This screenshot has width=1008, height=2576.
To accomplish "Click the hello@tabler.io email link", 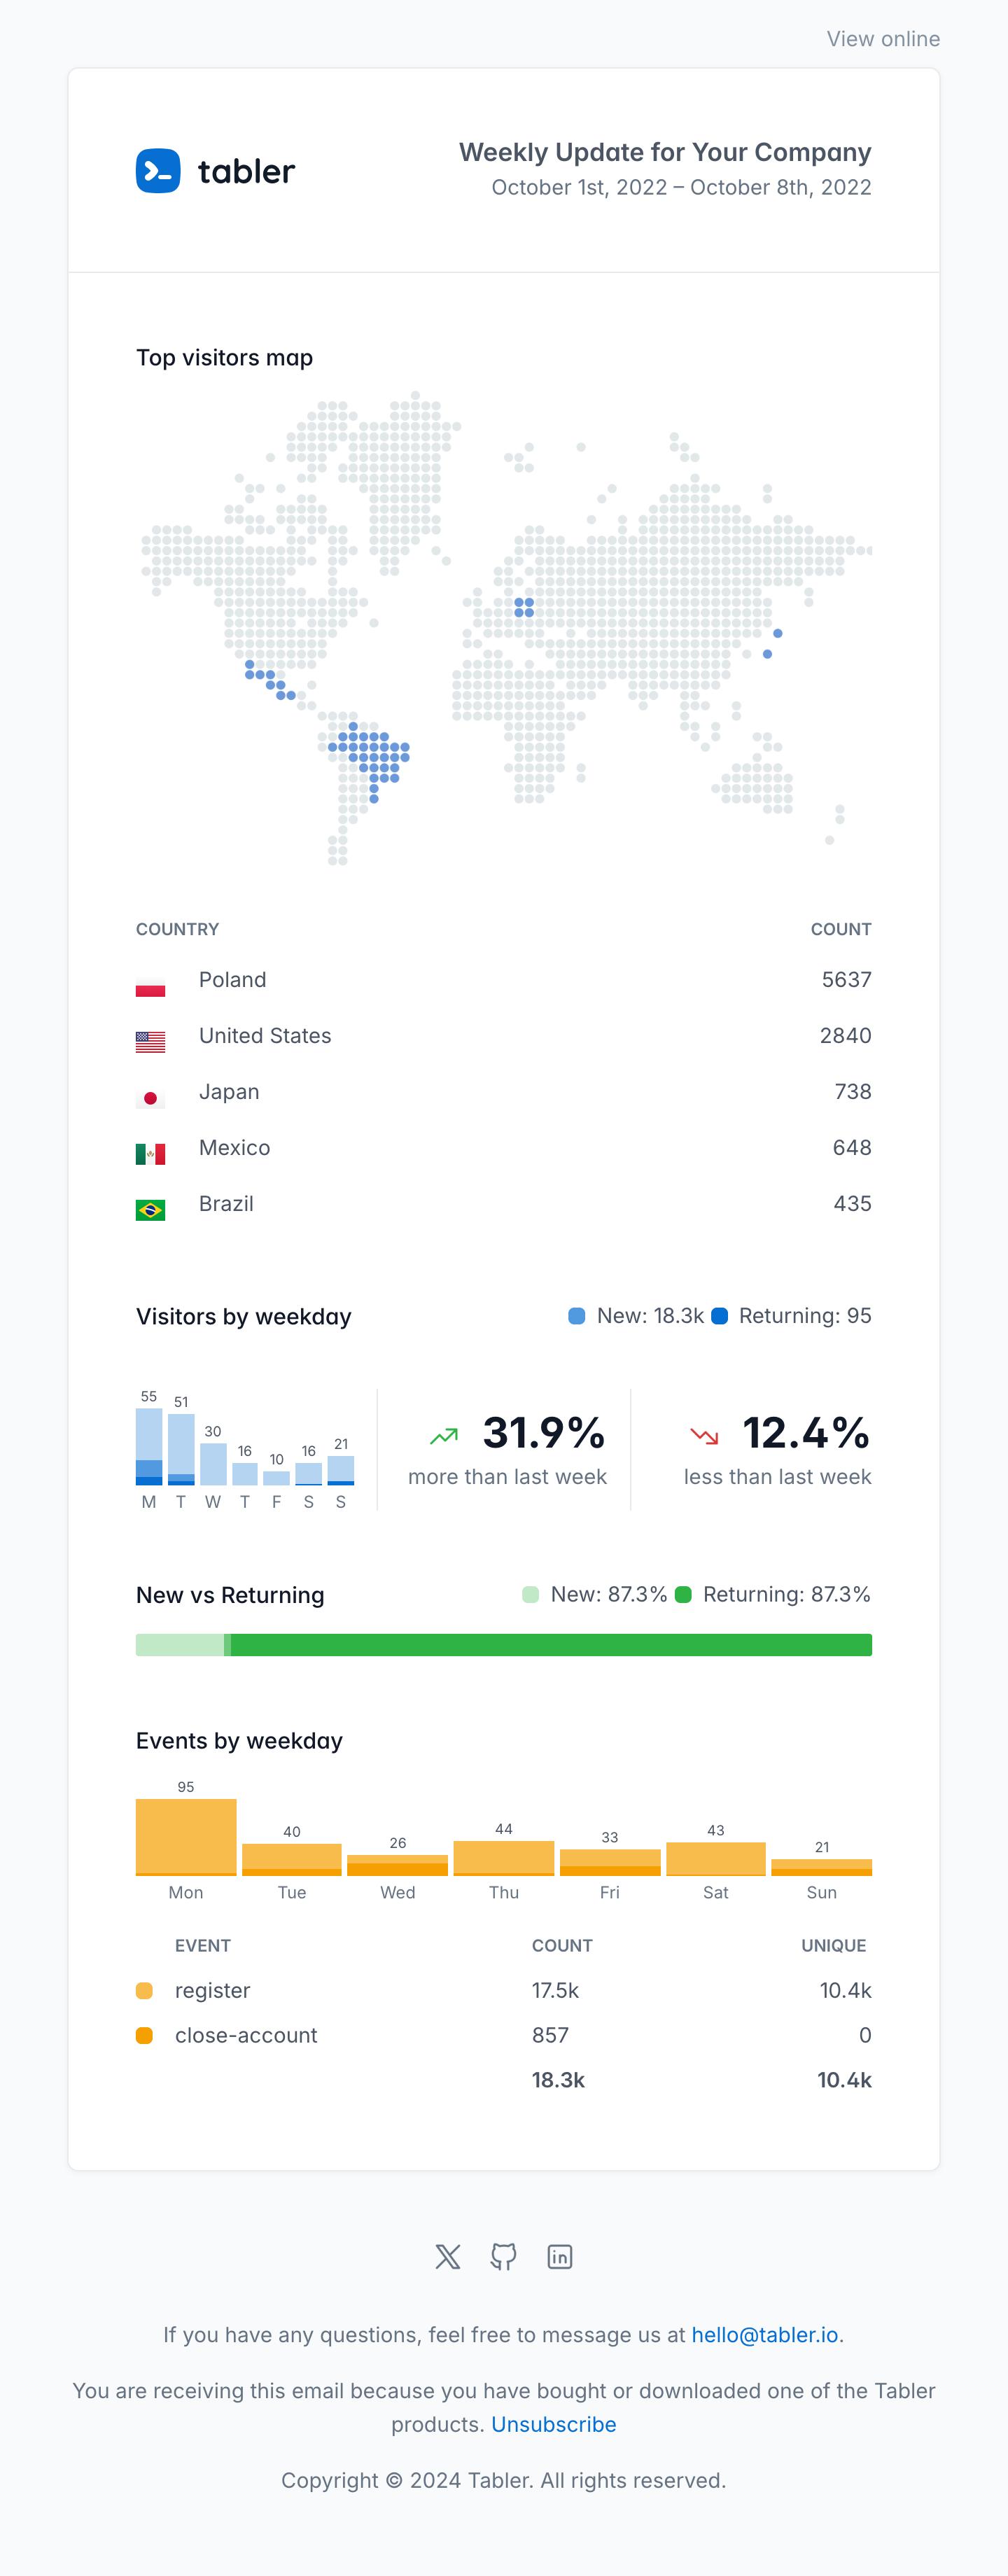I will click(x=765, y=2335).
